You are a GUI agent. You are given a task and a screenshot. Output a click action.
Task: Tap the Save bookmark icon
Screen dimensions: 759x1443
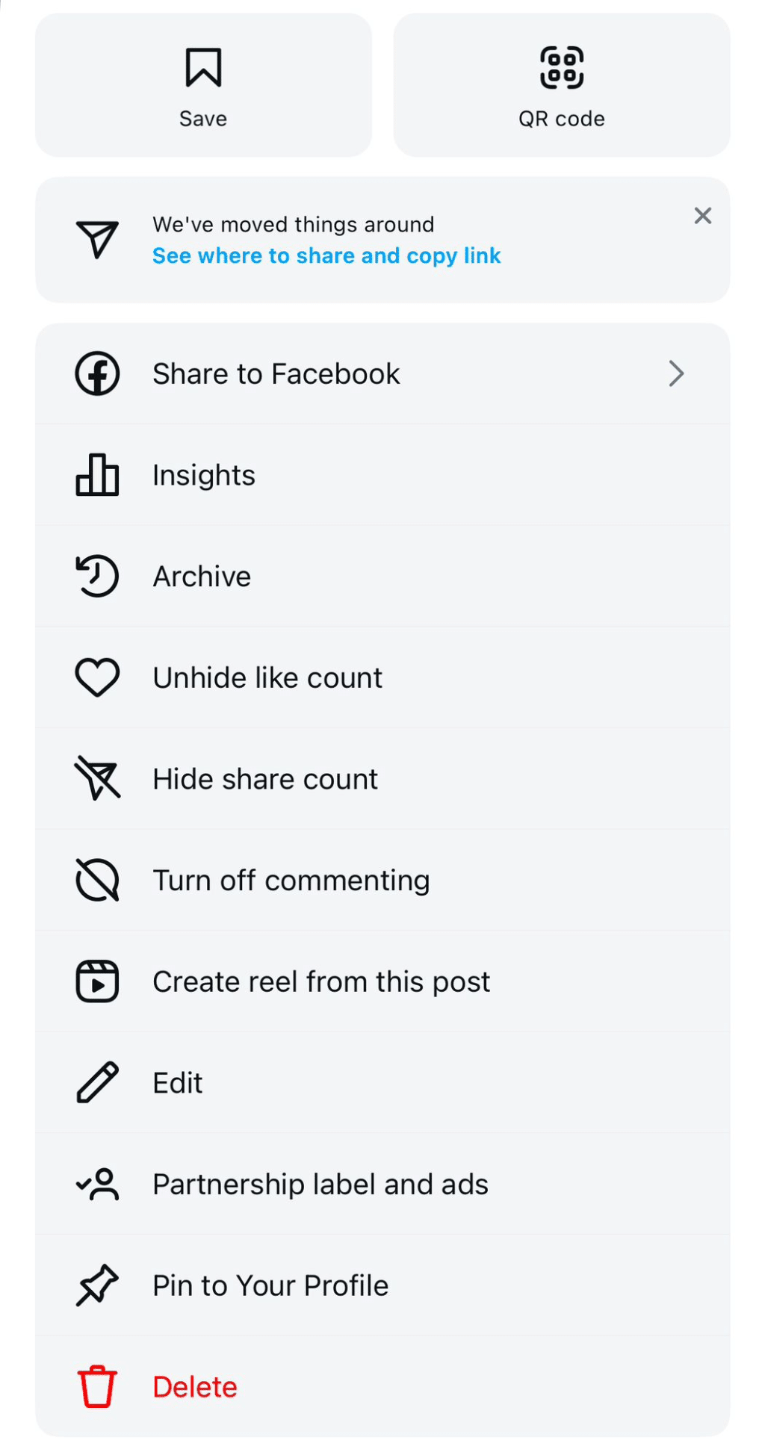click(x=202, y=66)
